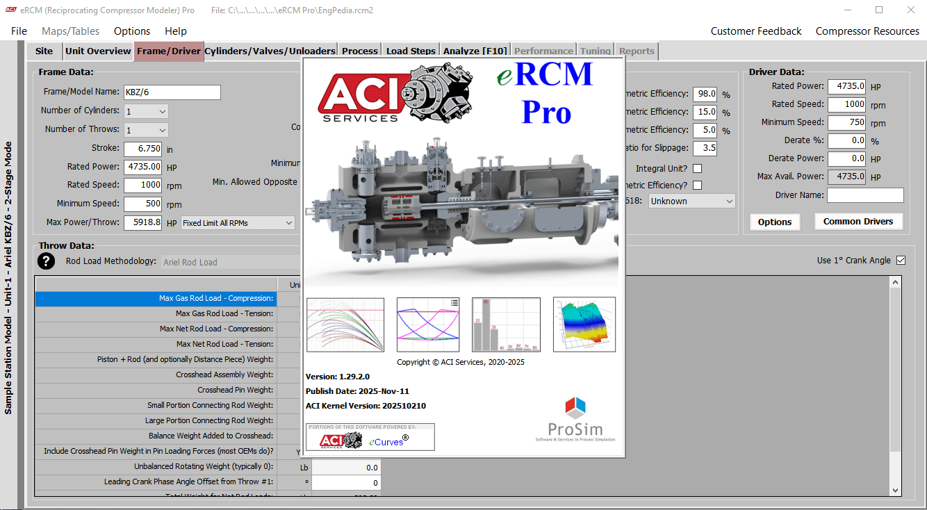The image size is (927, 510).
Task: Open Number of Throws dropdown
Action: [146, 130]
